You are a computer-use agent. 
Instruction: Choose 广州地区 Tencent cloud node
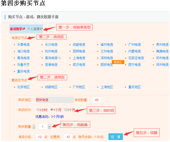79,87
